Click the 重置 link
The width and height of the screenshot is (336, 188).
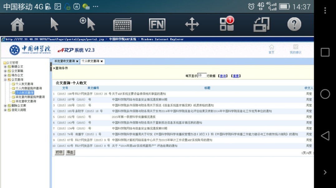point(236,76)
